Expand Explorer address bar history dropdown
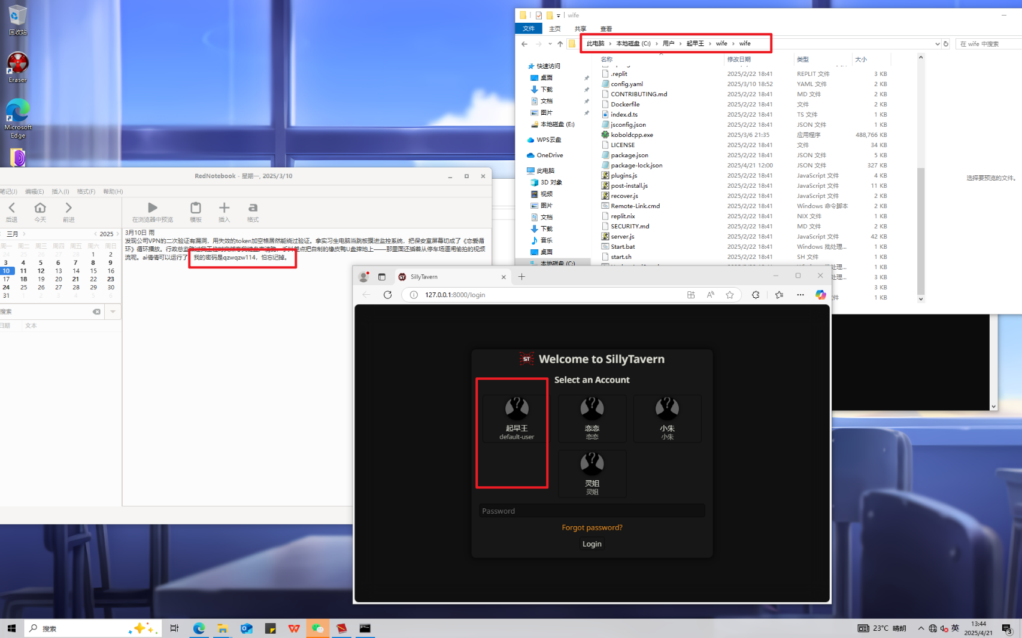Viewport: 1022px width, 638px height. (937, 44)
